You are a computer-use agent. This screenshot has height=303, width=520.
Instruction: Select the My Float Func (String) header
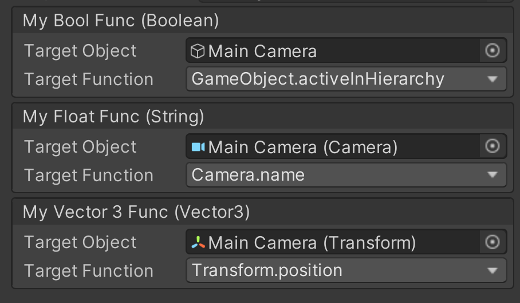[113, 117]
